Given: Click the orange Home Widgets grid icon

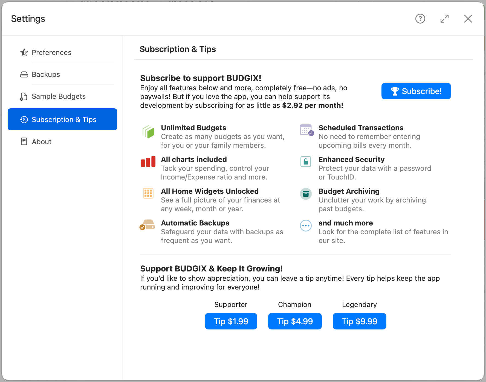Looking at the screenshot, I should pyautogui.click(x=148, y=193).
